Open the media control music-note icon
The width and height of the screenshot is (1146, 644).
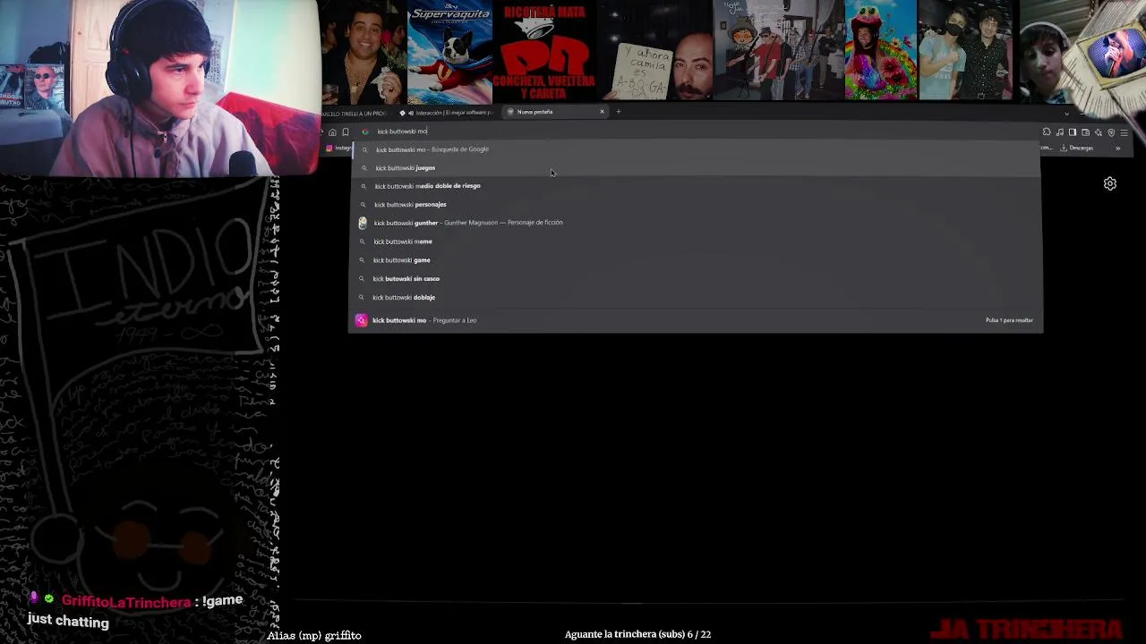(1060, 132)
